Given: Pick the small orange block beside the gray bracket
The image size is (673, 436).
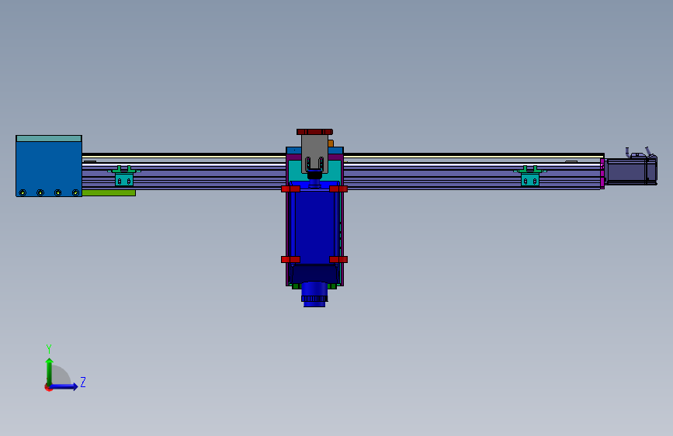Looking at the screenshot, I should pos(331,143).
